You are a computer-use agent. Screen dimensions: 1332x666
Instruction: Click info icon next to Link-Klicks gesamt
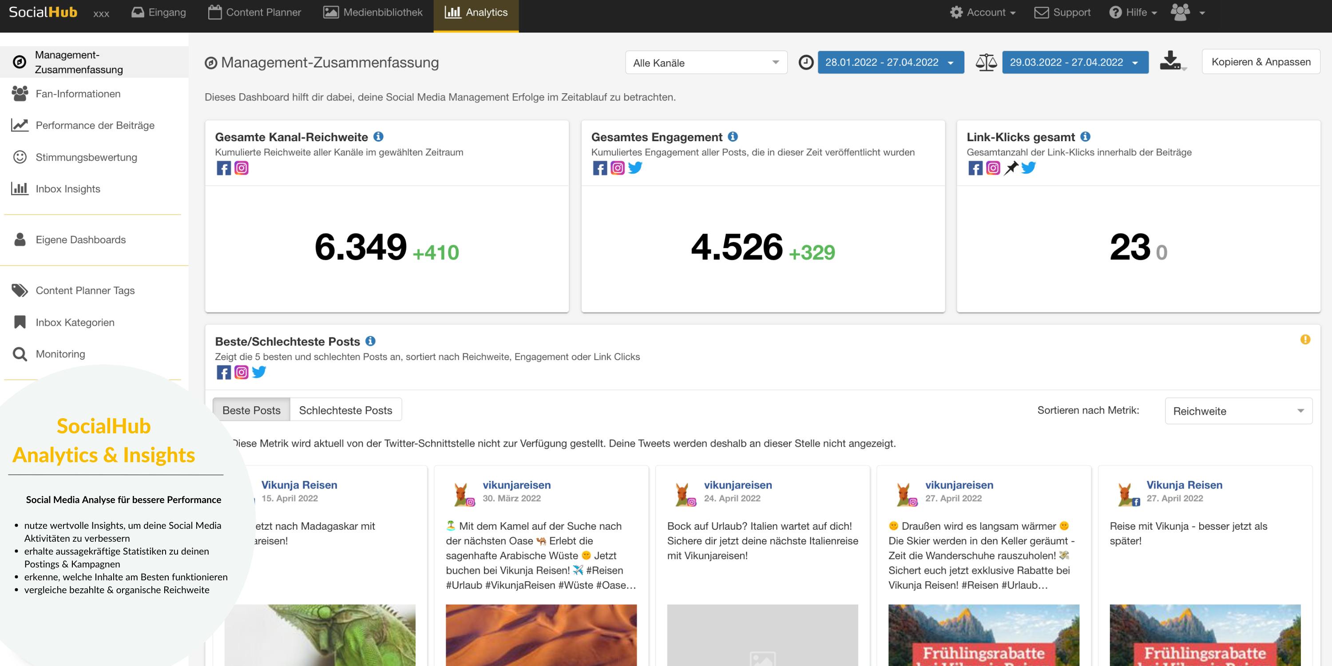tap(1085, 136)
